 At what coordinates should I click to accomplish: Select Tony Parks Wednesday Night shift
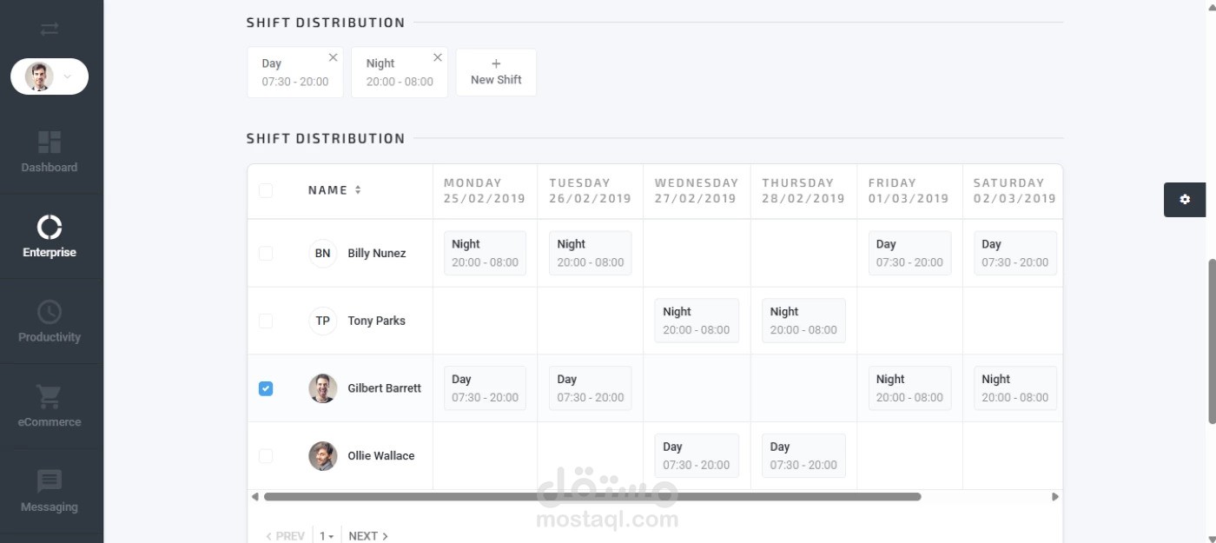(697, 321)
